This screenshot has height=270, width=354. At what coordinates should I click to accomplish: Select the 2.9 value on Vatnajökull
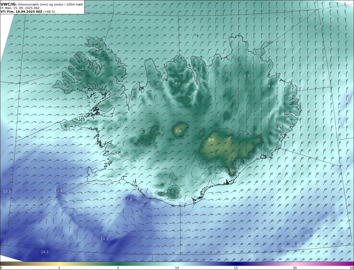pos(211,140)
